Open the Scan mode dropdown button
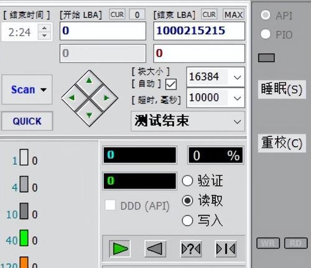 (x=27, y=90)
